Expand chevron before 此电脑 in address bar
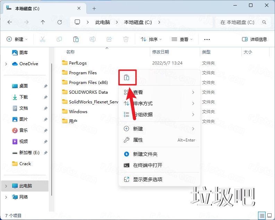Viewport: 275px width, 220px height. [x=88, y=22]
